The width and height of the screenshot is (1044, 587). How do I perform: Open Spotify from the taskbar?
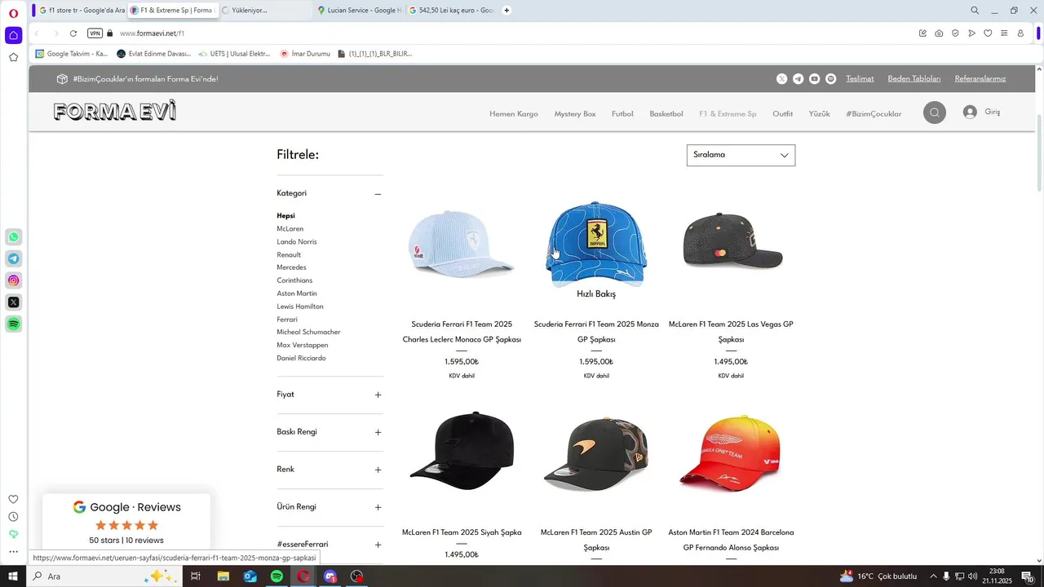tap(276, 576)
